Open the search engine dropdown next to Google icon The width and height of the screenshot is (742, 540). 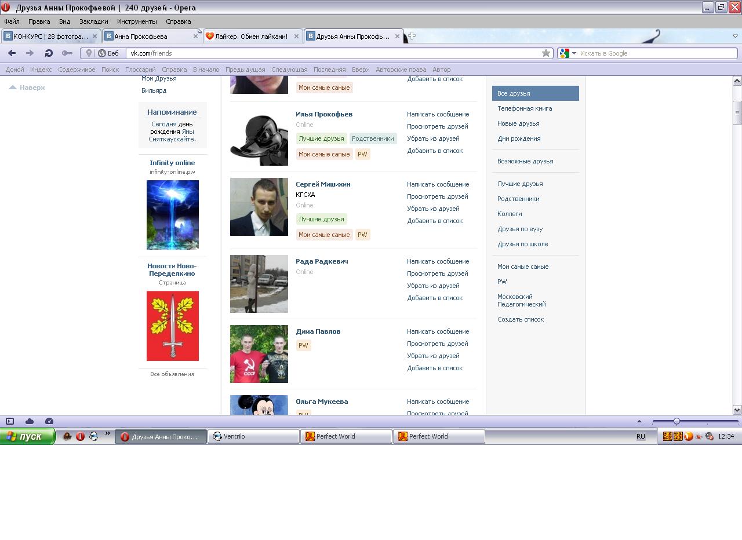(x=574, y=53)
